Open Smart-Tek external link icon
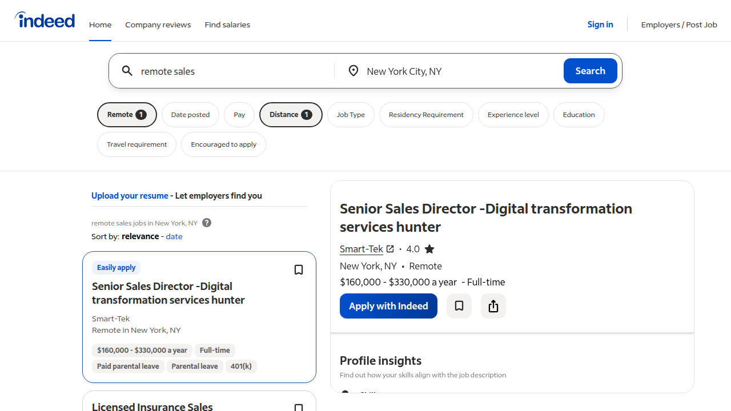The image size is (731, 411). point(390,249)
